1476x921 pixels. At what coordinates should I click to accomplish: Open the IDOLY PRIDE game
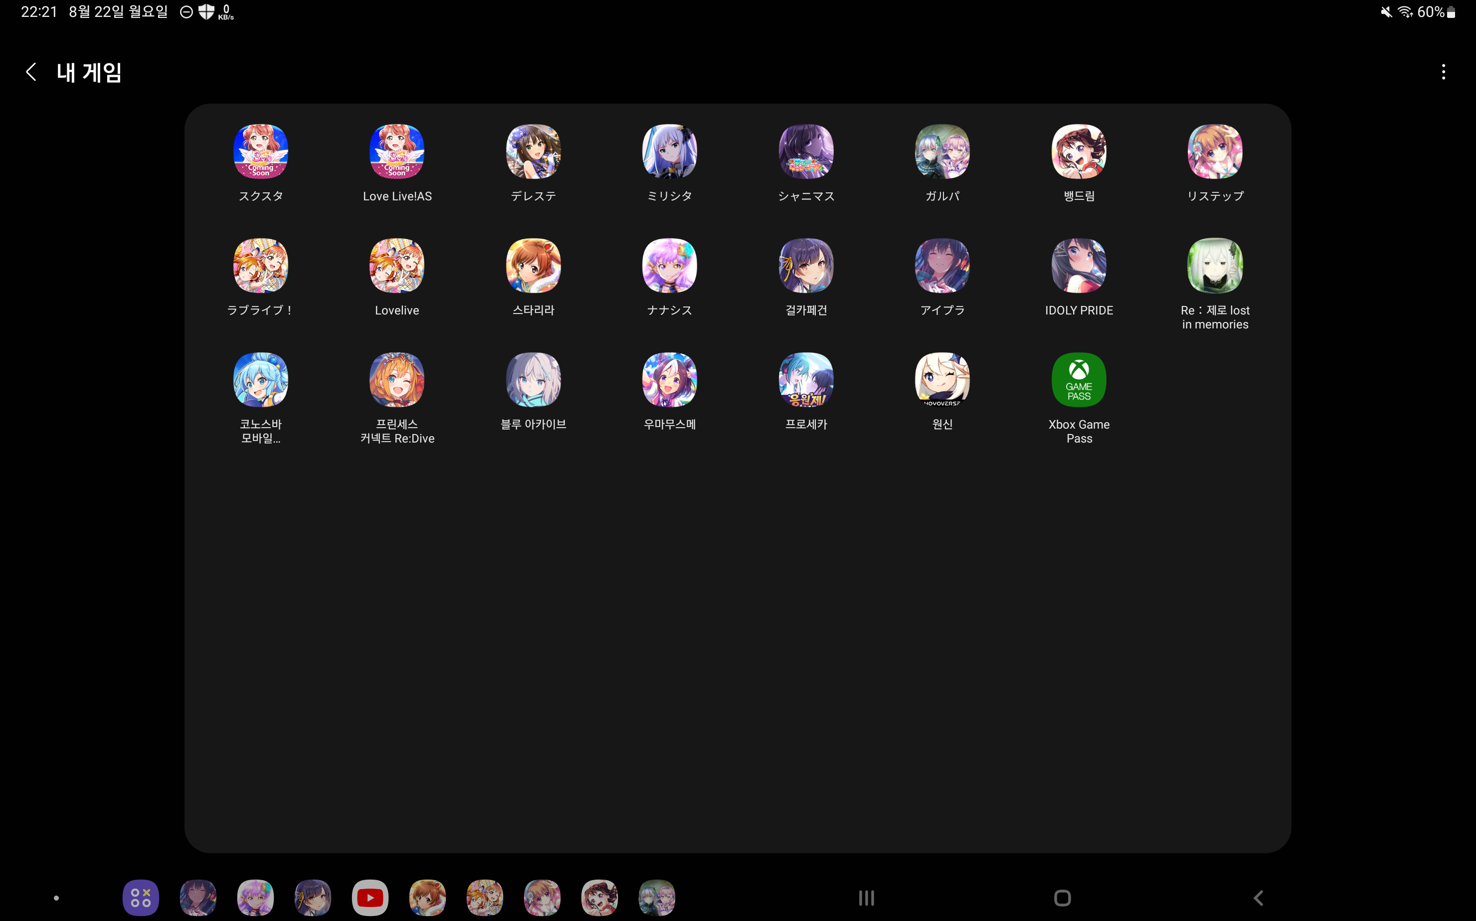1079,266
